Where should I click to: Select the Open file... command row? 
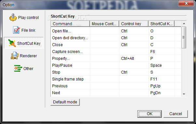click(x=116, y=31)
